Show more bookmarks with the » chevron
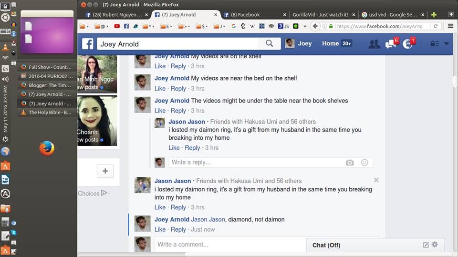 coord(305,26)
